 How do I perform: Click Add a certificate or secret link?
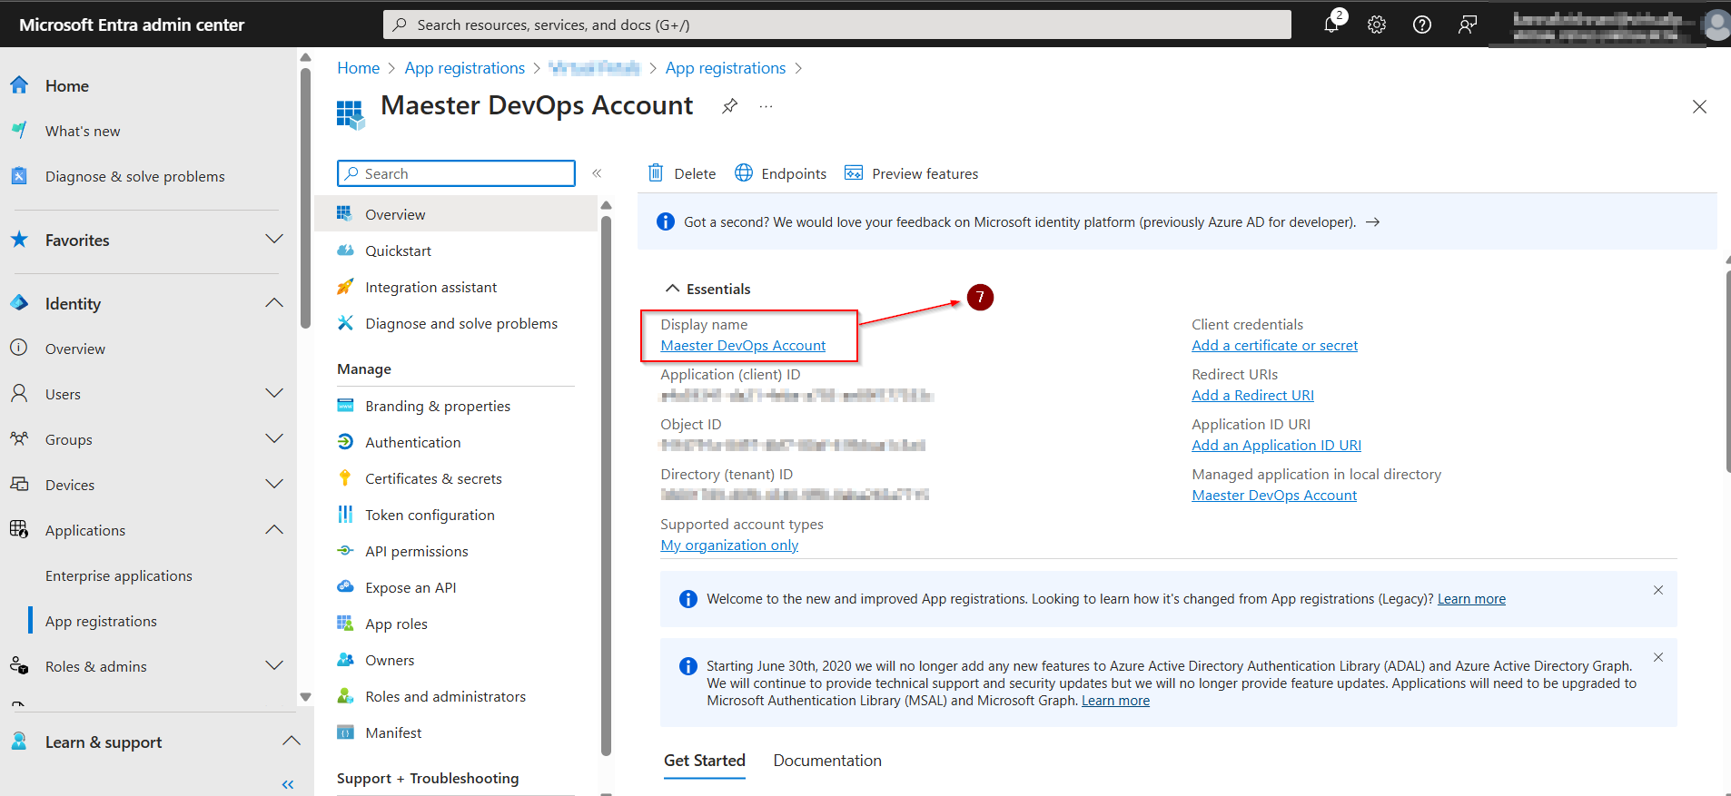click(x=1274, y=346)
